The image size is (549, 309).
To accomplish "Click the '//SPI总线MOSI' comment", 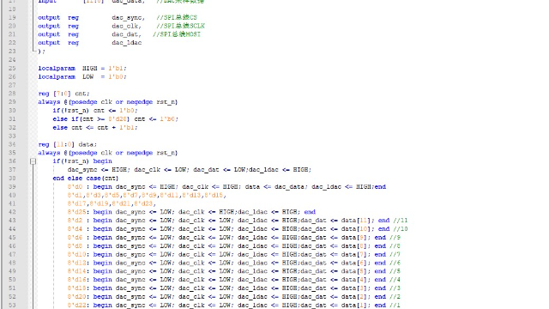I will point(177,34).
